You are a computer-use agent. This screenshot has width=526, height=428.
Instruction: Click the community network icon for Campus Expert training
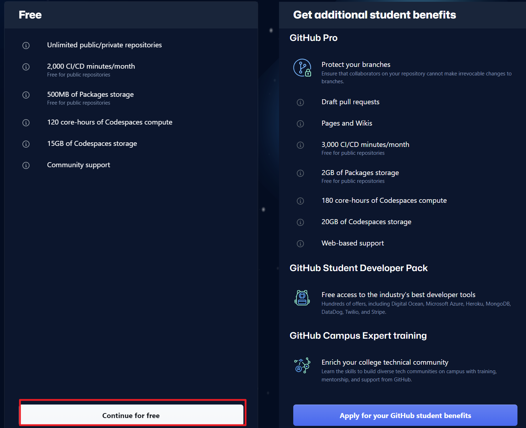coord(302,365)
